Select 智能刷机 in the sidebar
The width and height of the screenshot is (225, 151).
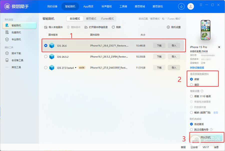[x=19, y=25]
